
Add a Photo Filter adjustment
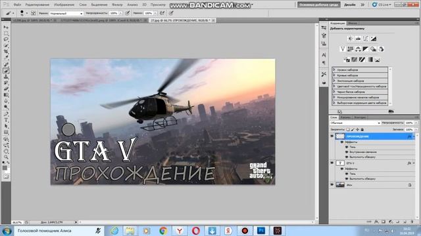click(373, 49)
